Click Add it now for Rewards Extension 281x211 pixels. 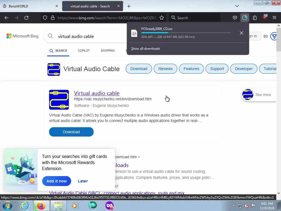[x=57, y=181]
